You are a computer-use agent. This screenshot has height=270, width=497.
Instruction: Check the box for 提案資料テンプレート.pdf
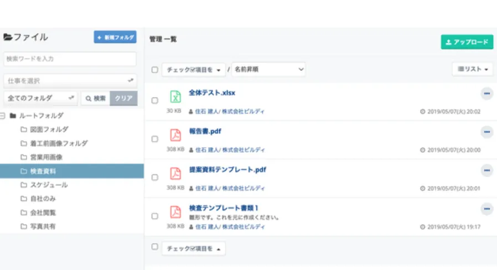[154, 177]
